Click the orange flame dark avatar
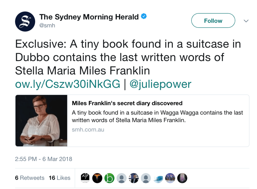Image resolution: width=257 pixels, height=189 pixels. 97,178
